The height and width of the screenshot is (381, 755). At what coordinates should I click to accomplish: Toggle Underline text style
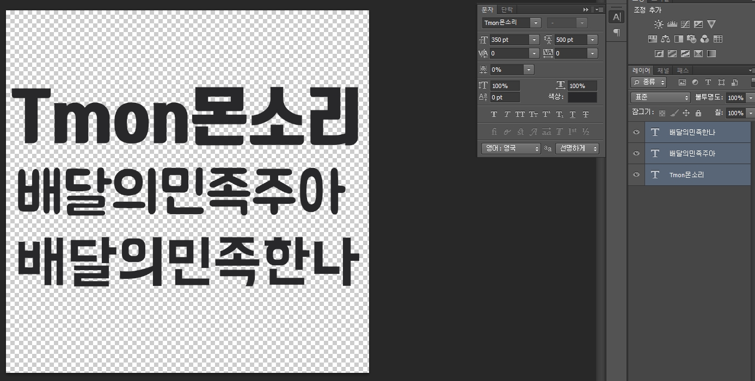click(x=573, y=114)
